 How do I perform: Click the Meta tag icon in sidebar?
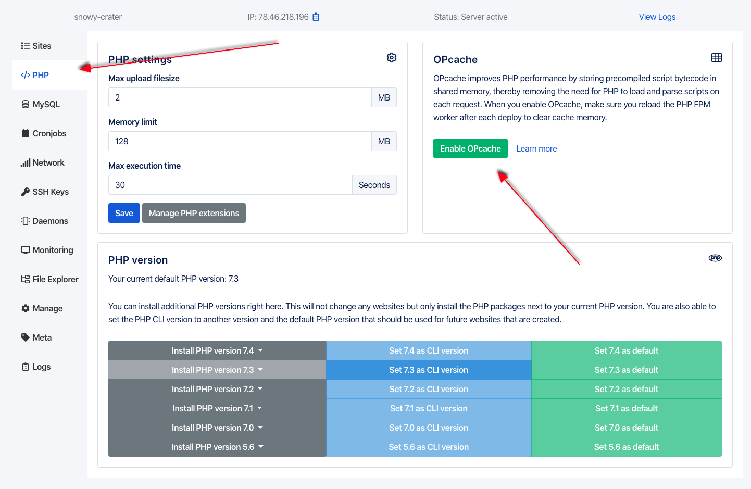[25, 337]
